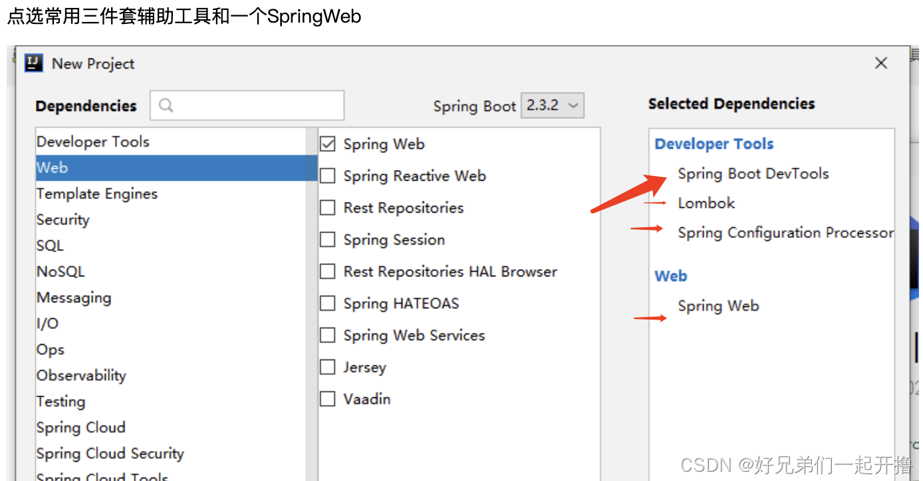The height and width of the screenshot is (481, 923).
Task: Check Rest Repositories HAL Browser
Action: coord(328,271)
